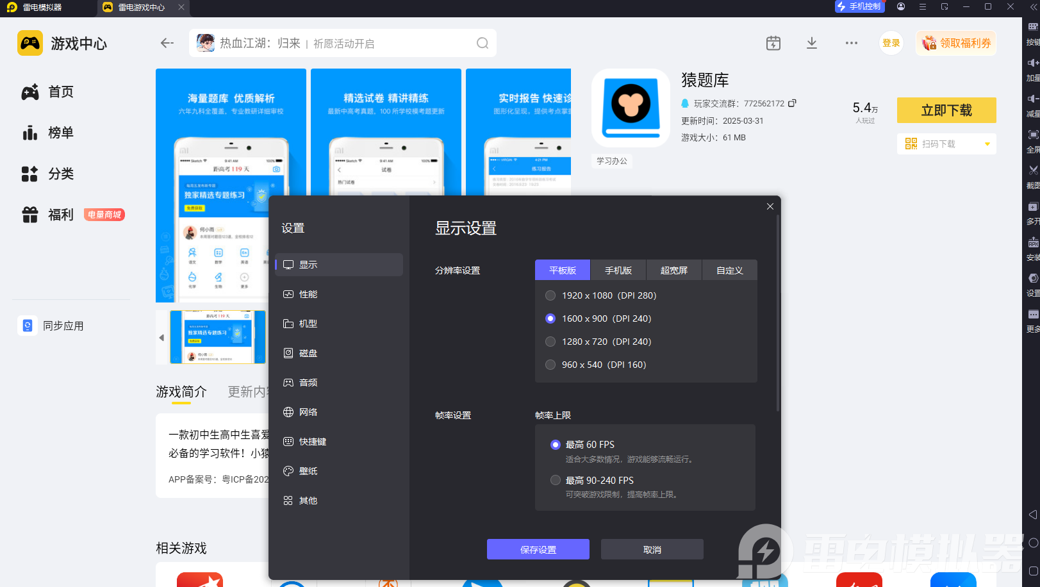1040x587 pixels.
Task: Switch to the 手机版 resolution tab
Action: 618,270
